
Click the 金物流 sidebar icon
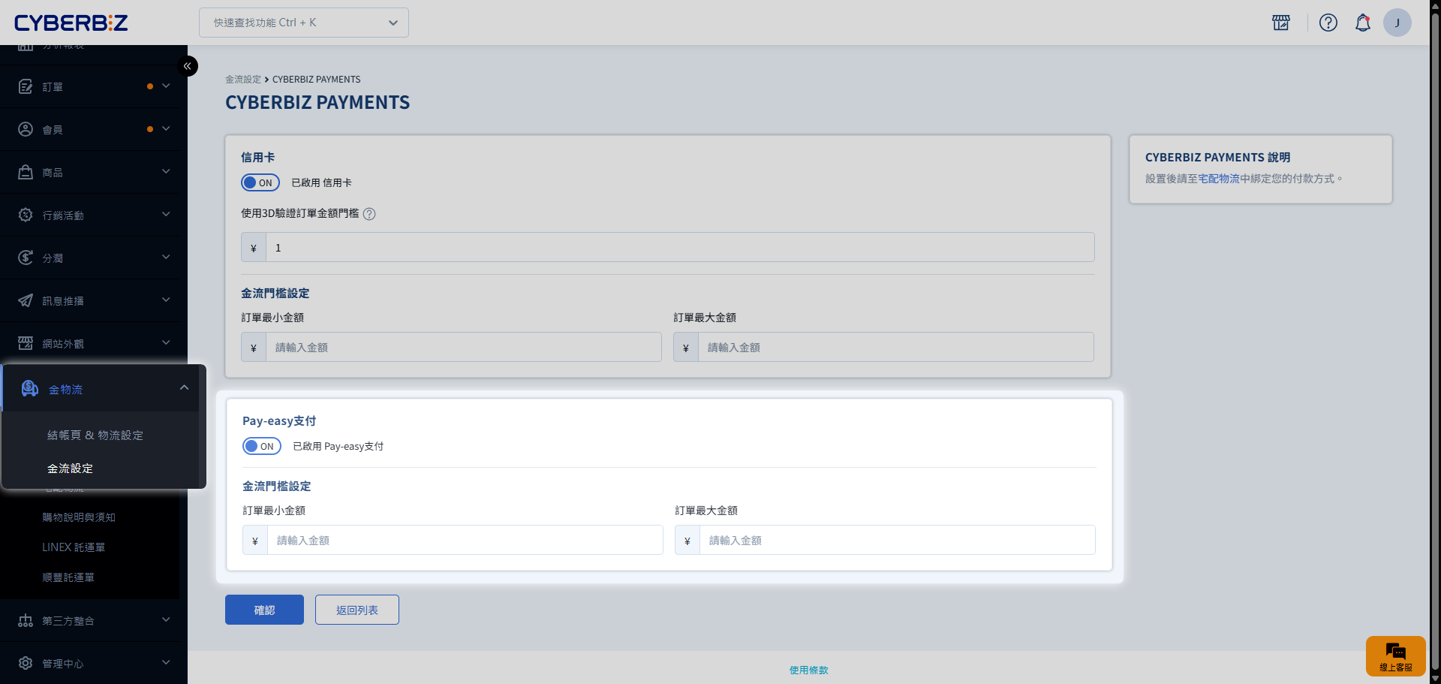pyautogui.click(x=30, y=388)
